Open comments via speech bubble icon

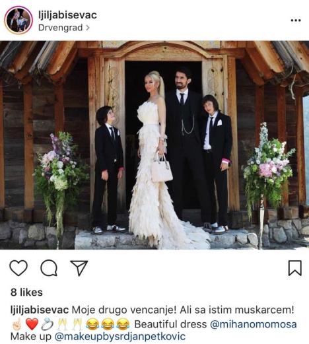click(x=49, y=268)
